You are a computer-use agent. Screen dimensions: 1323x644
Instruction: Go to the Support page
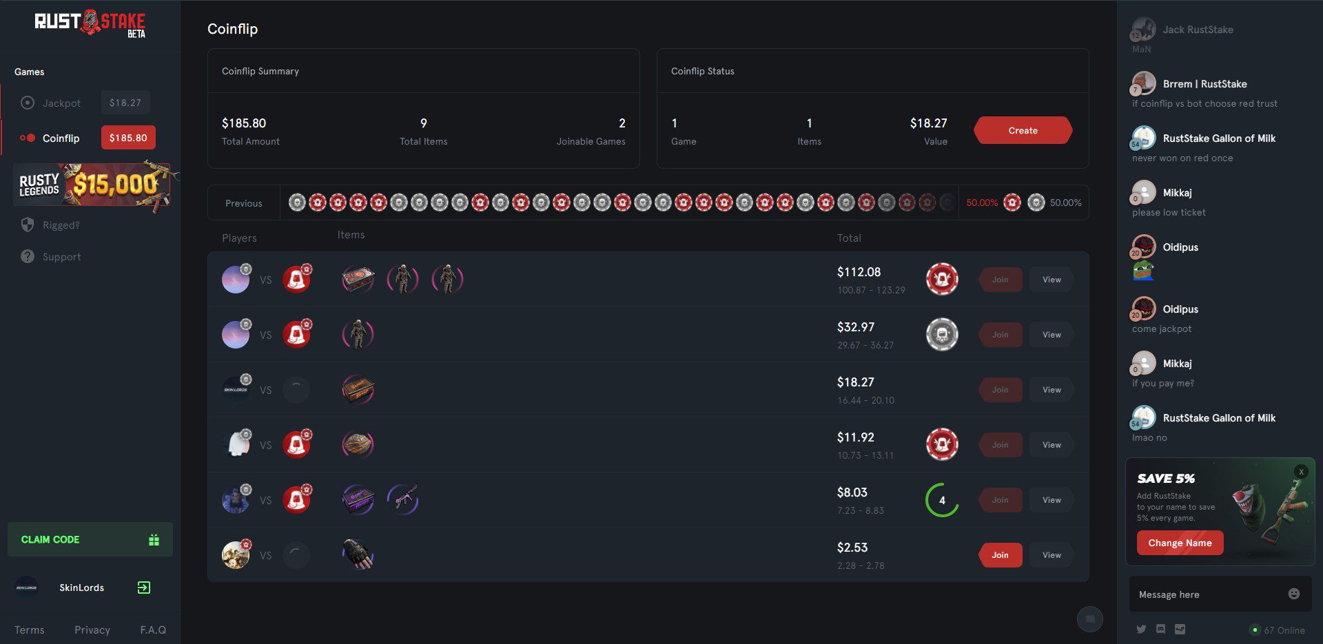click(x=61, y=257)
